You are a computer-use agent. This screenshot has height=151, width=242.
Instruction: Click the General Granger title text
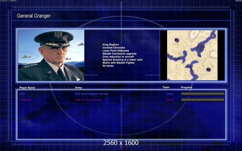click(x=34, y=16)
